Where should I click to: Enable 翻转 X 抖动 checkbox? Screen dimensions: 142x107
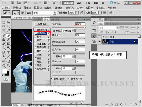click(x=52, y=78)
